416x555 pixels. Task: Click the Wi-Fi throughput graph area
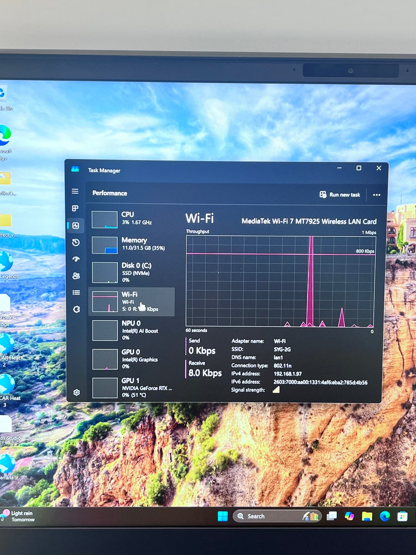(280, 281)
